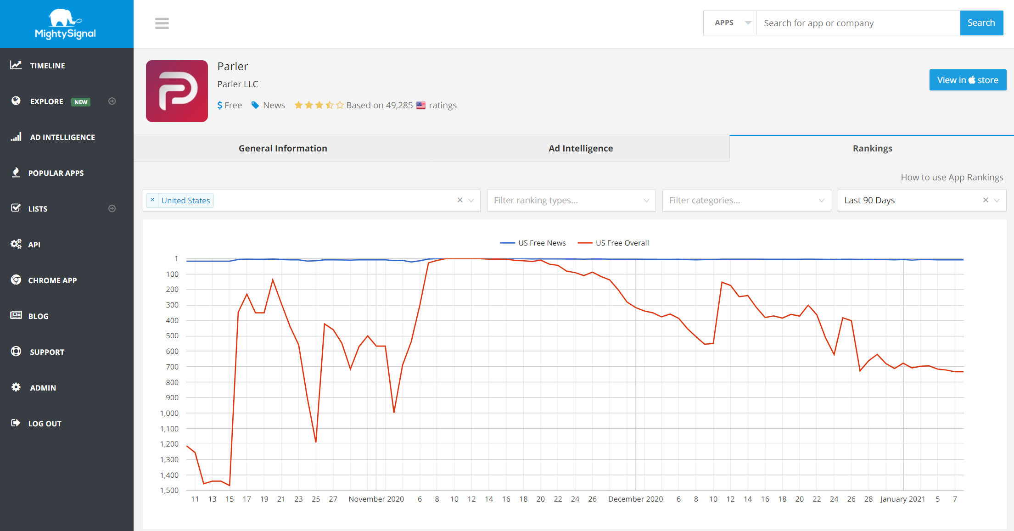Click the Explore globe icon
The image size is (1014, 531).
pos(16,101)
